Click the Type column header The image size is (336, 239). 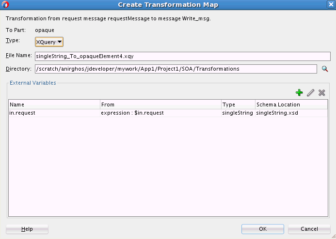click(238, 105)
